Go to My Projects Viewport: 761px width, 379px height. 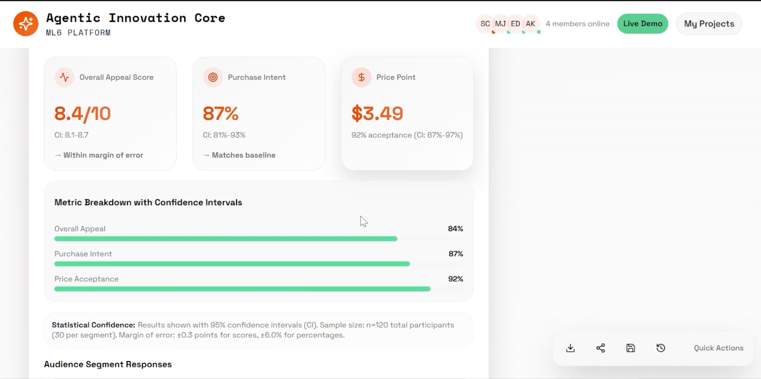(x=709, y=24)
